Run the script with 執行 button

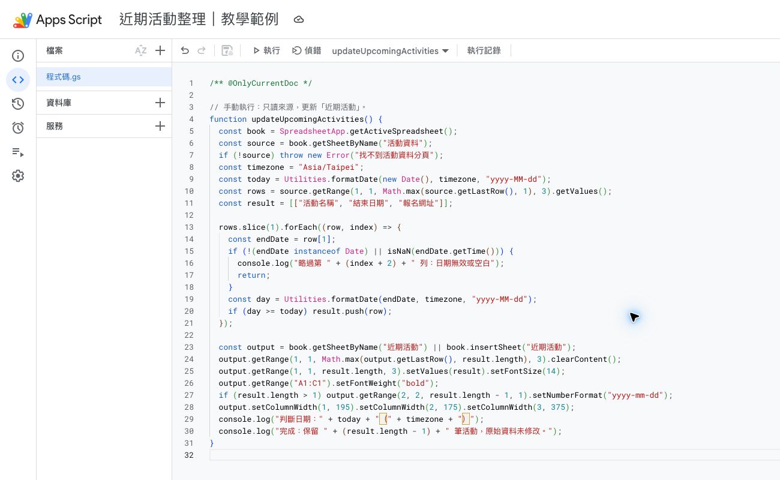tap(266, 50)
